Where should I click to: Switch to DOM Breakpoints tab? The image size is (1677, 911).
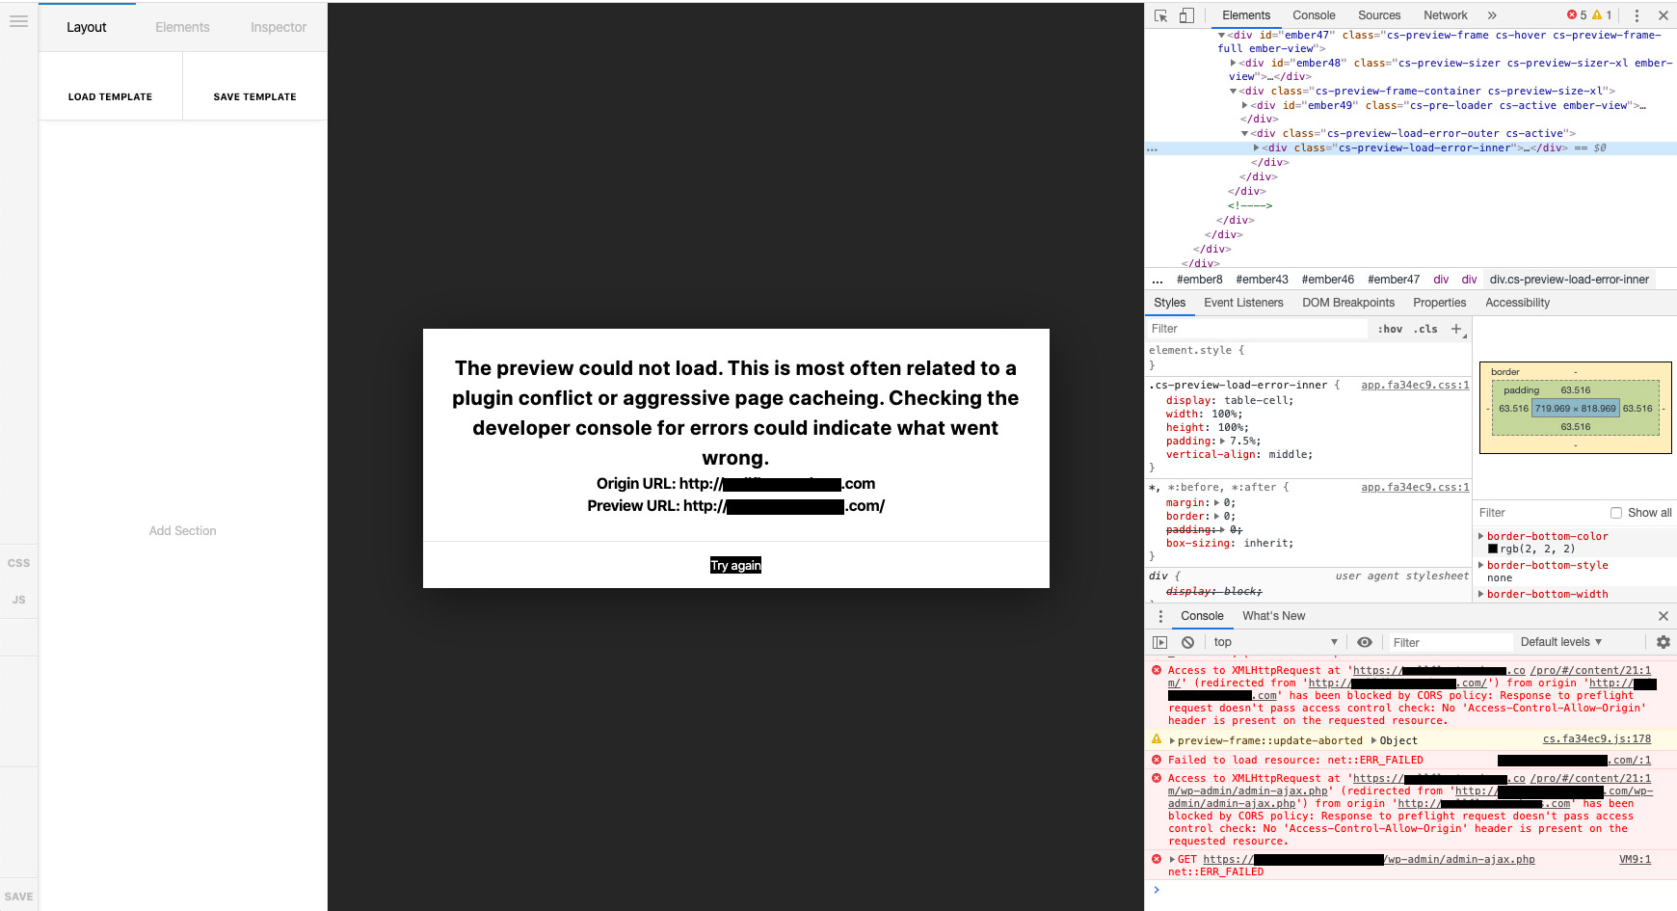(x=1348, y=303)
